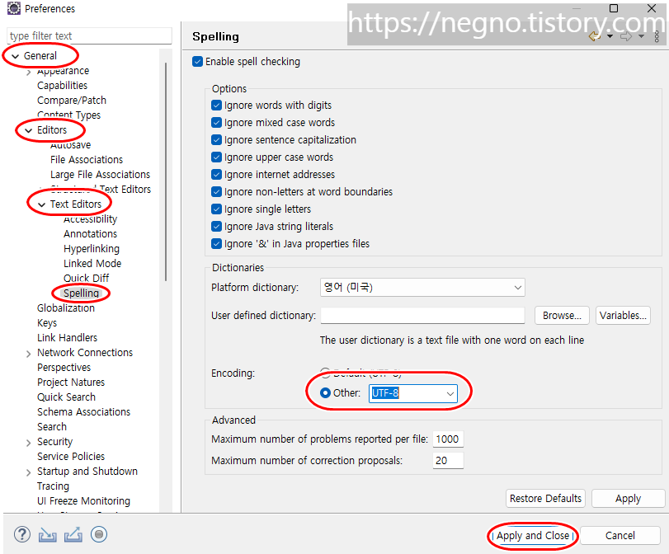Viewport: 669px width, 554px height.
Task: Expand the Startup and Shutdown node
Action: coord(29,472)
